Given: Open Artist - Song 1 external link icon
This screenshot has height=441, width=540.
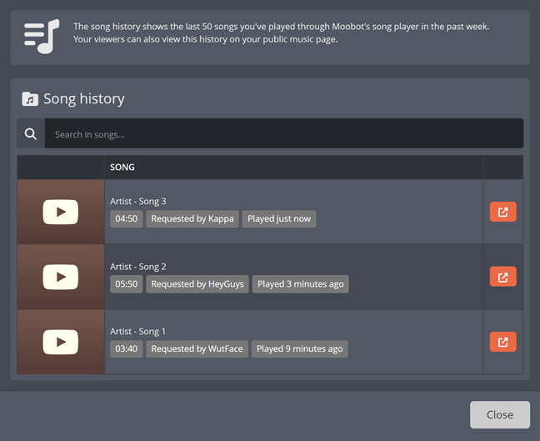Looking at the screenshot, I should point(502,342).
